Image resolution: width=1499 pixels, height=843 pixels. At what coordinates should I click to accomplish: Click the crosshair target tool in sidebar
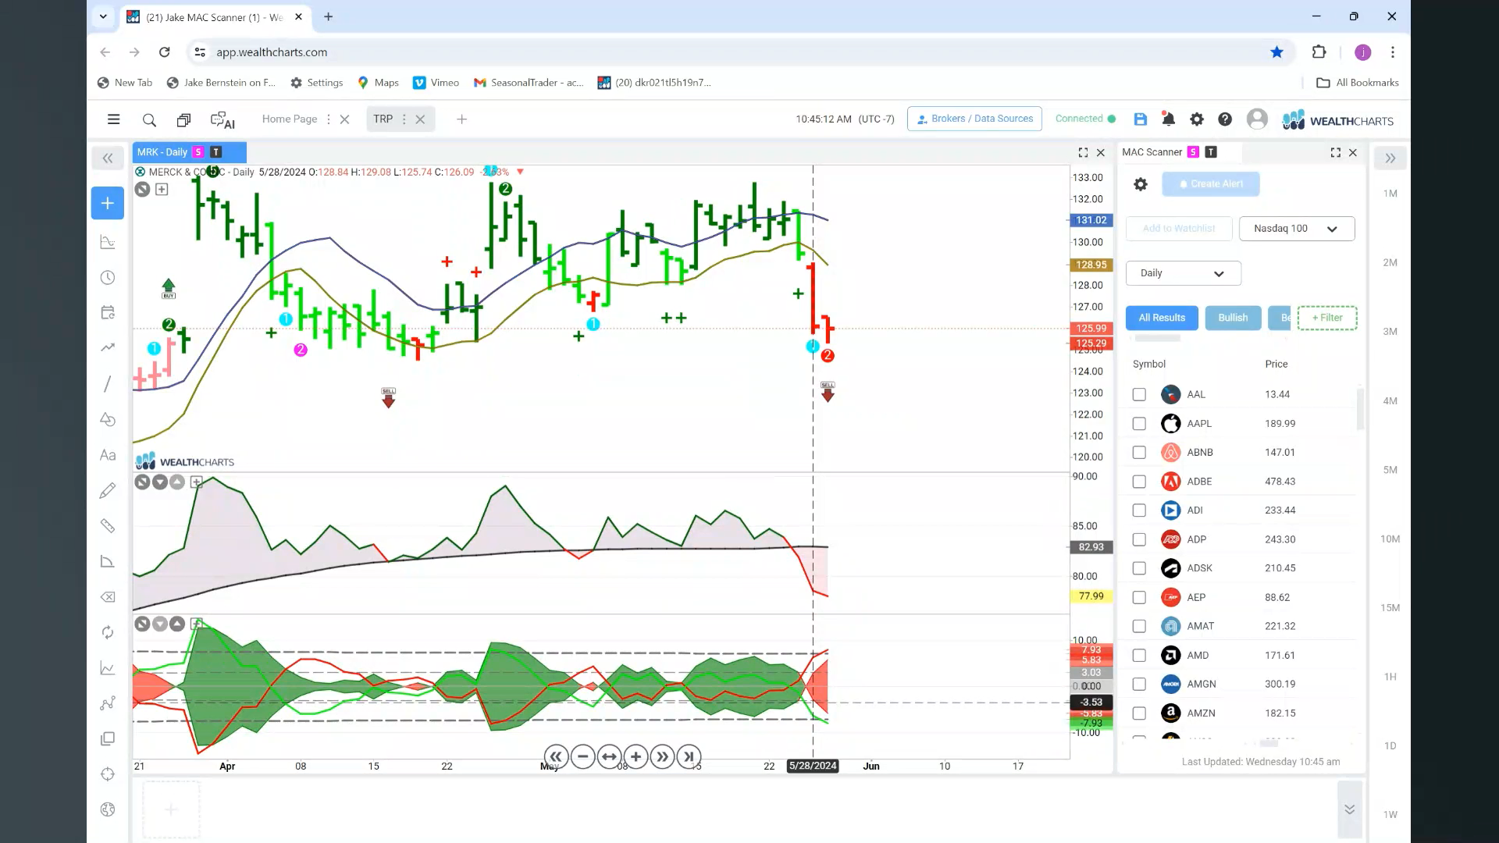point(108,774)
